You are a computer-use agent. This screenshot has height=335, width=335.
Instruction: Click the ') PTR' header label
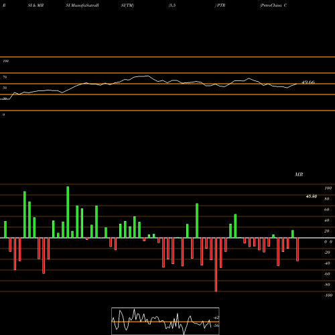(x=220, y=5)
